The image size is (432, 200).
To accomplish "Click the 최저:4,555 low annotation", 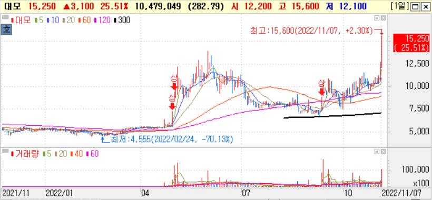I will (171, 139).
